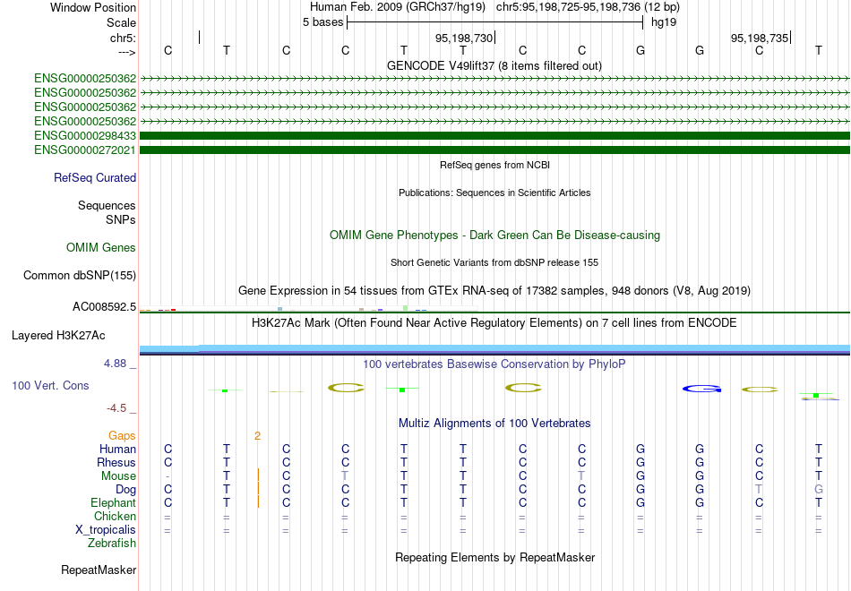
Task: Click the 4.88 PhyloP upper scale value
Action: (x=115, y=363)
